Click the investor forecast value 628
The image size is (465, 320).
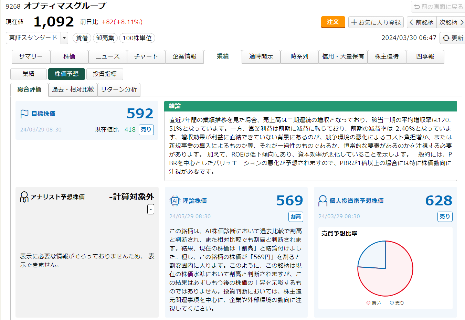coord(439,201)
